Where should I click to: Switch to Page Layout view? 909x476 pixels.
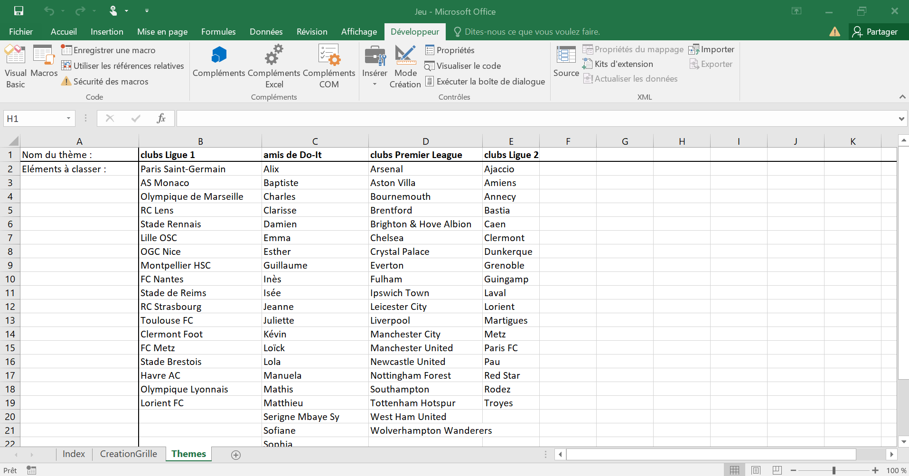click(x=756, y=470)
